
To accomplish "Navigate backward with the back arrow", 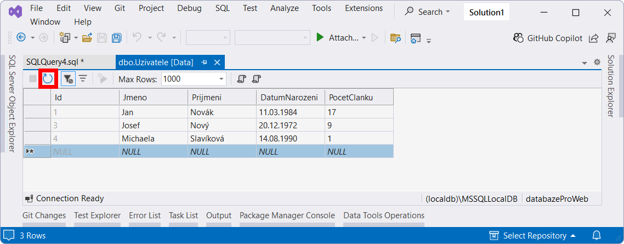I will 21,37.
